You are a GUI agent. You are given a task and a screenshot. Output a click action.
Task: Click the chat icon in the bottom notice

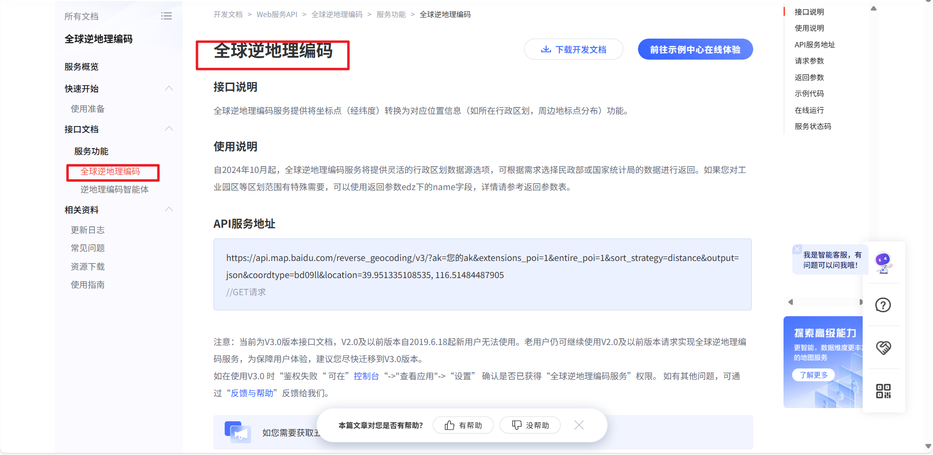pos(238,432)
